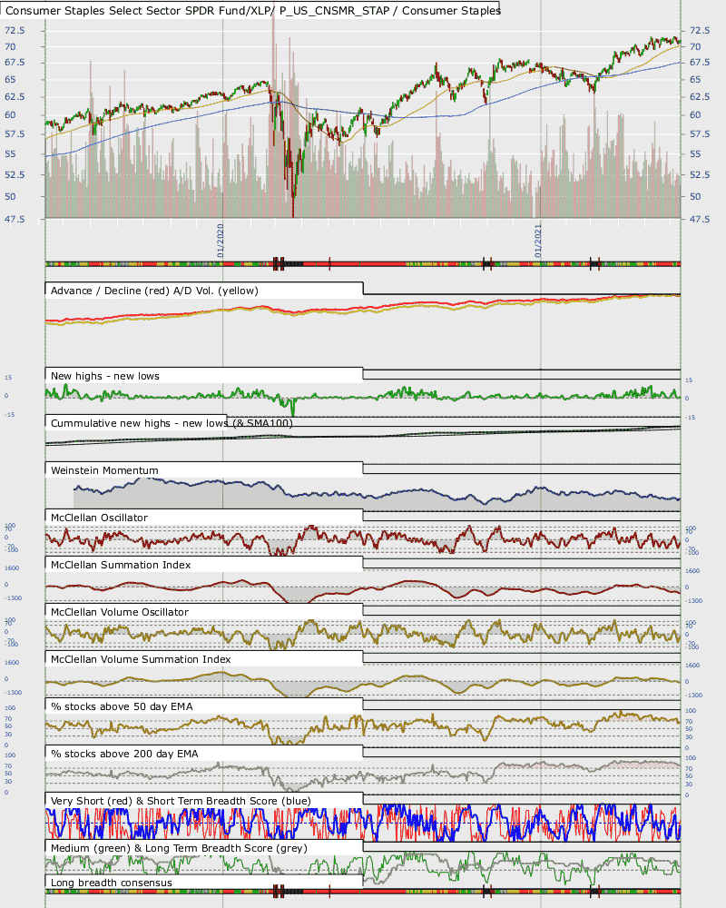This screenshot has width=726, height=908.
Task: Select the '% stocks above 200 day EMA' label
Action: tap(124, 754)
